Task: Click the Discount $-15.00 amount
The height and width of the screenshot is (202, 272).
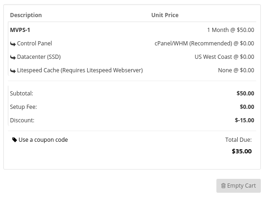Action: click(x=244, y=120)
